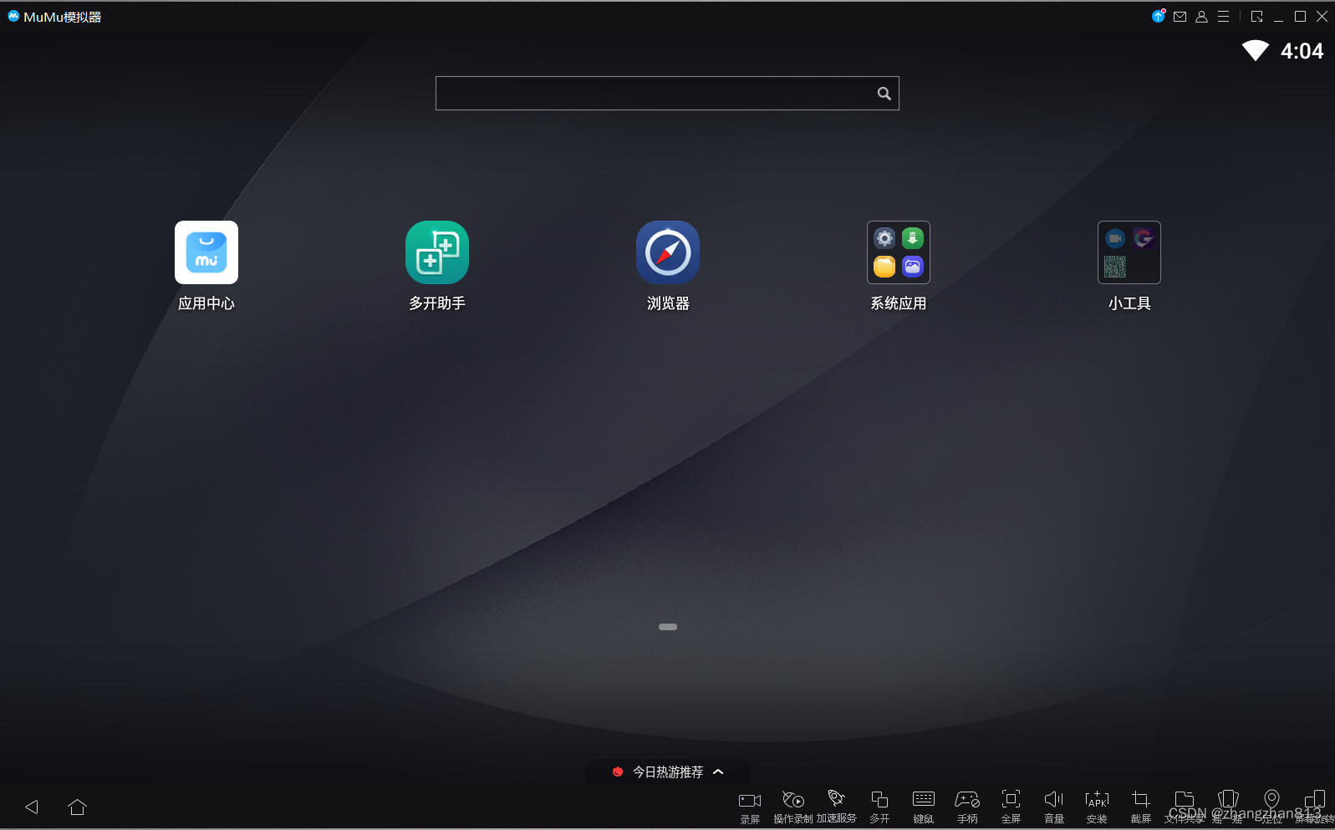Open the 多开 multi-instance tool
Screen dimensions: 1335x830
(879, 807)
